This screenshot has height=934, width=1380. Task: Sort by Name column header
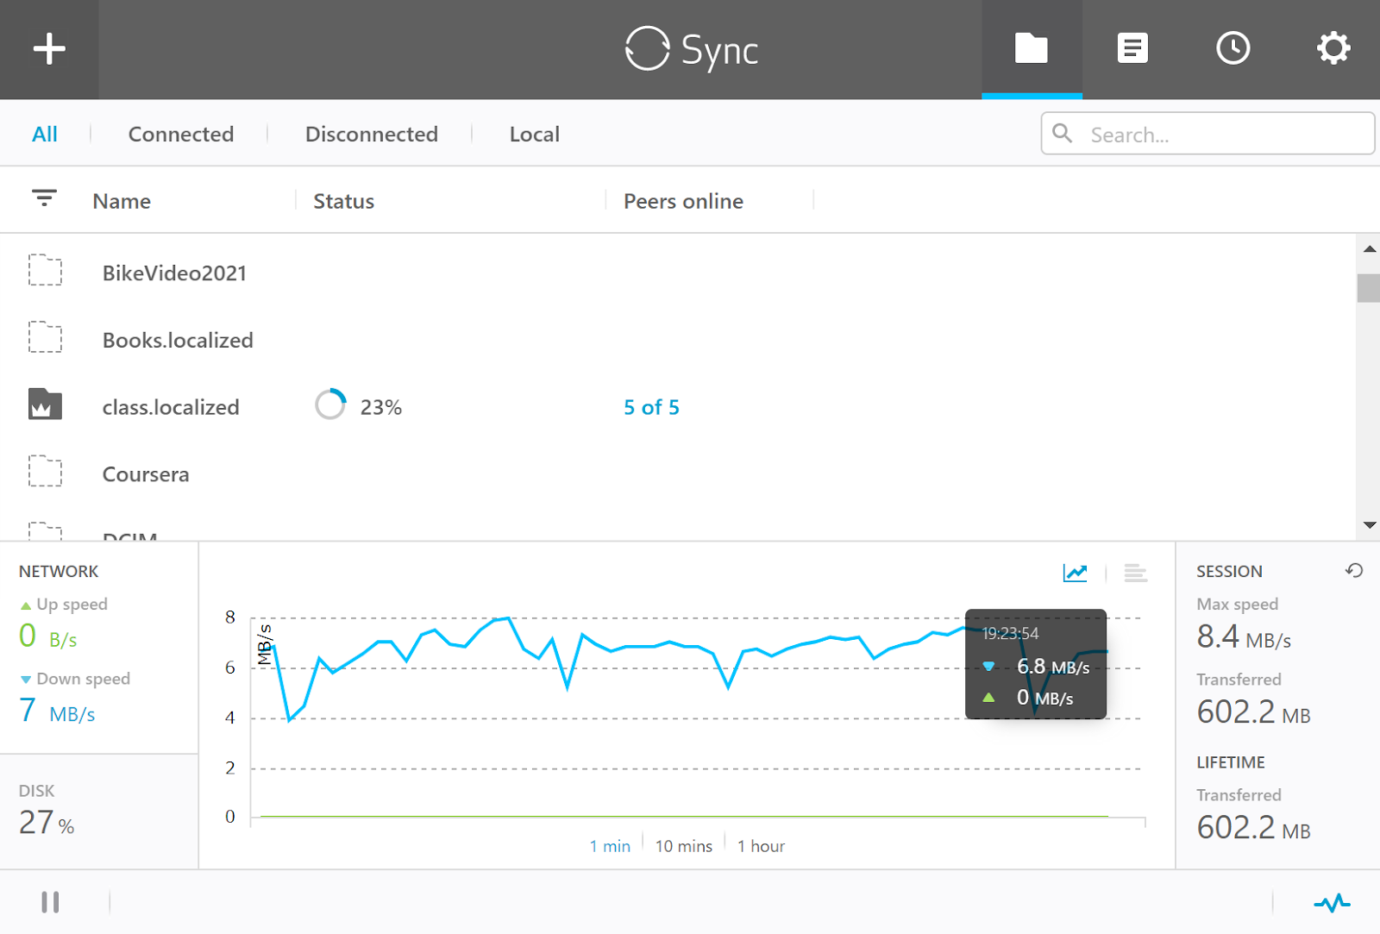tap(122, 201)
